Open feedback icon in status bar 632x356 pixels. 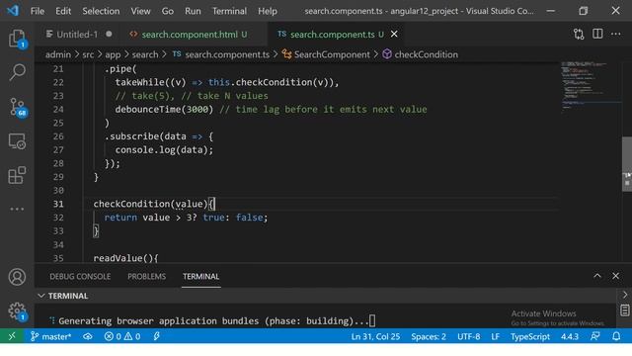point(594,336)
